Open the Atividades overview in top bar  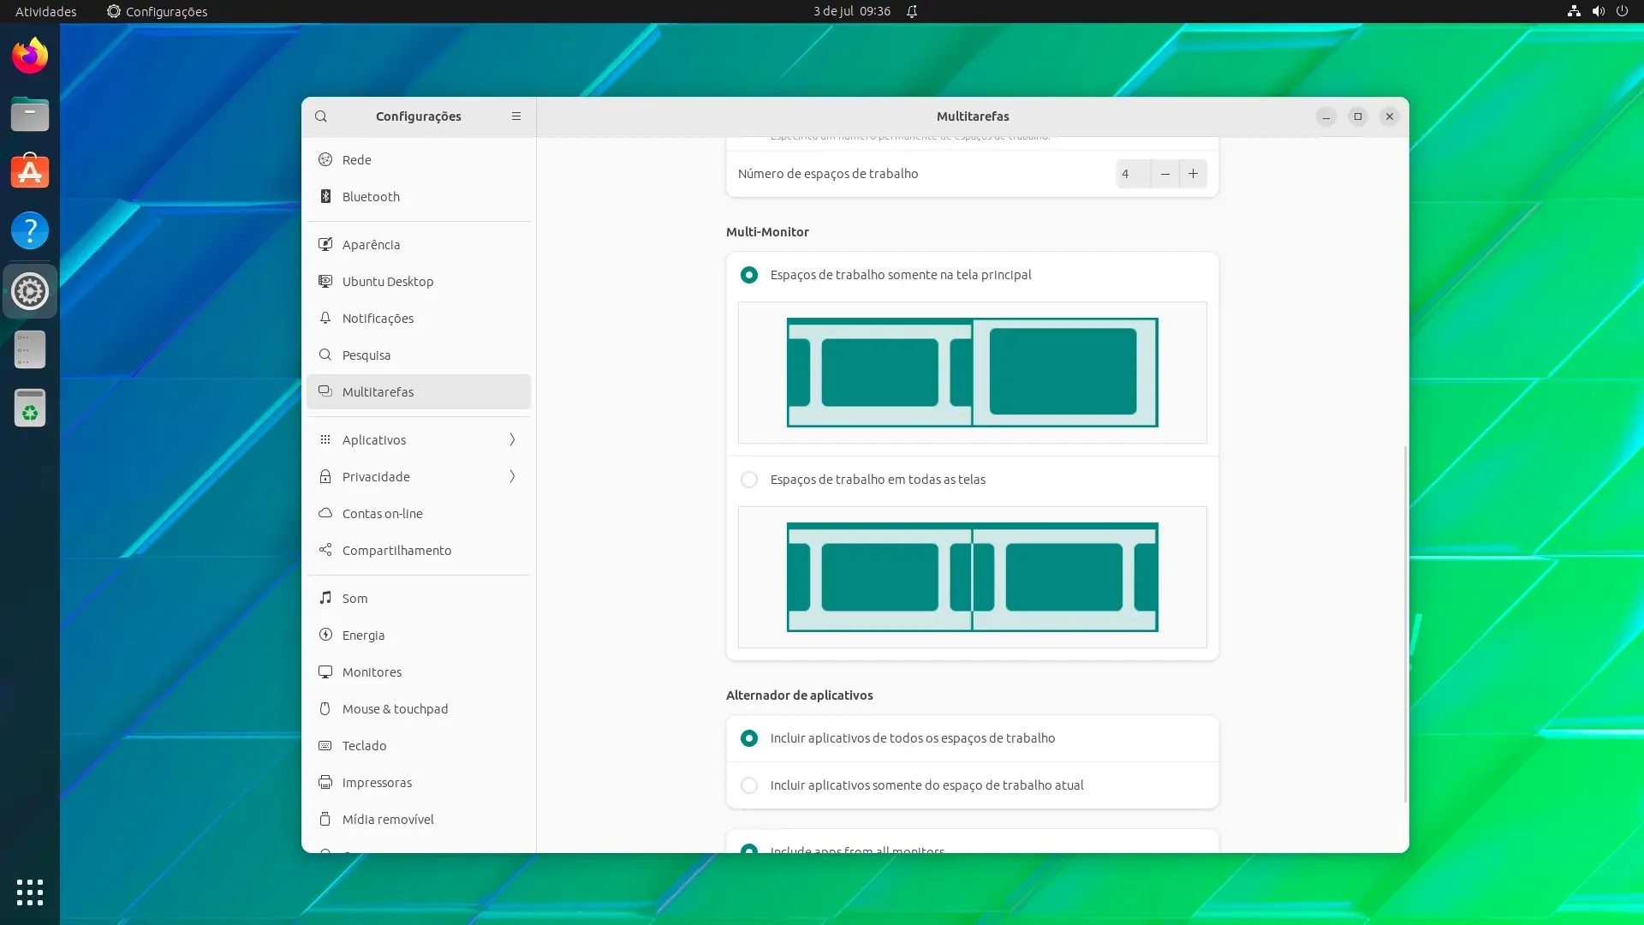point(46,11)
